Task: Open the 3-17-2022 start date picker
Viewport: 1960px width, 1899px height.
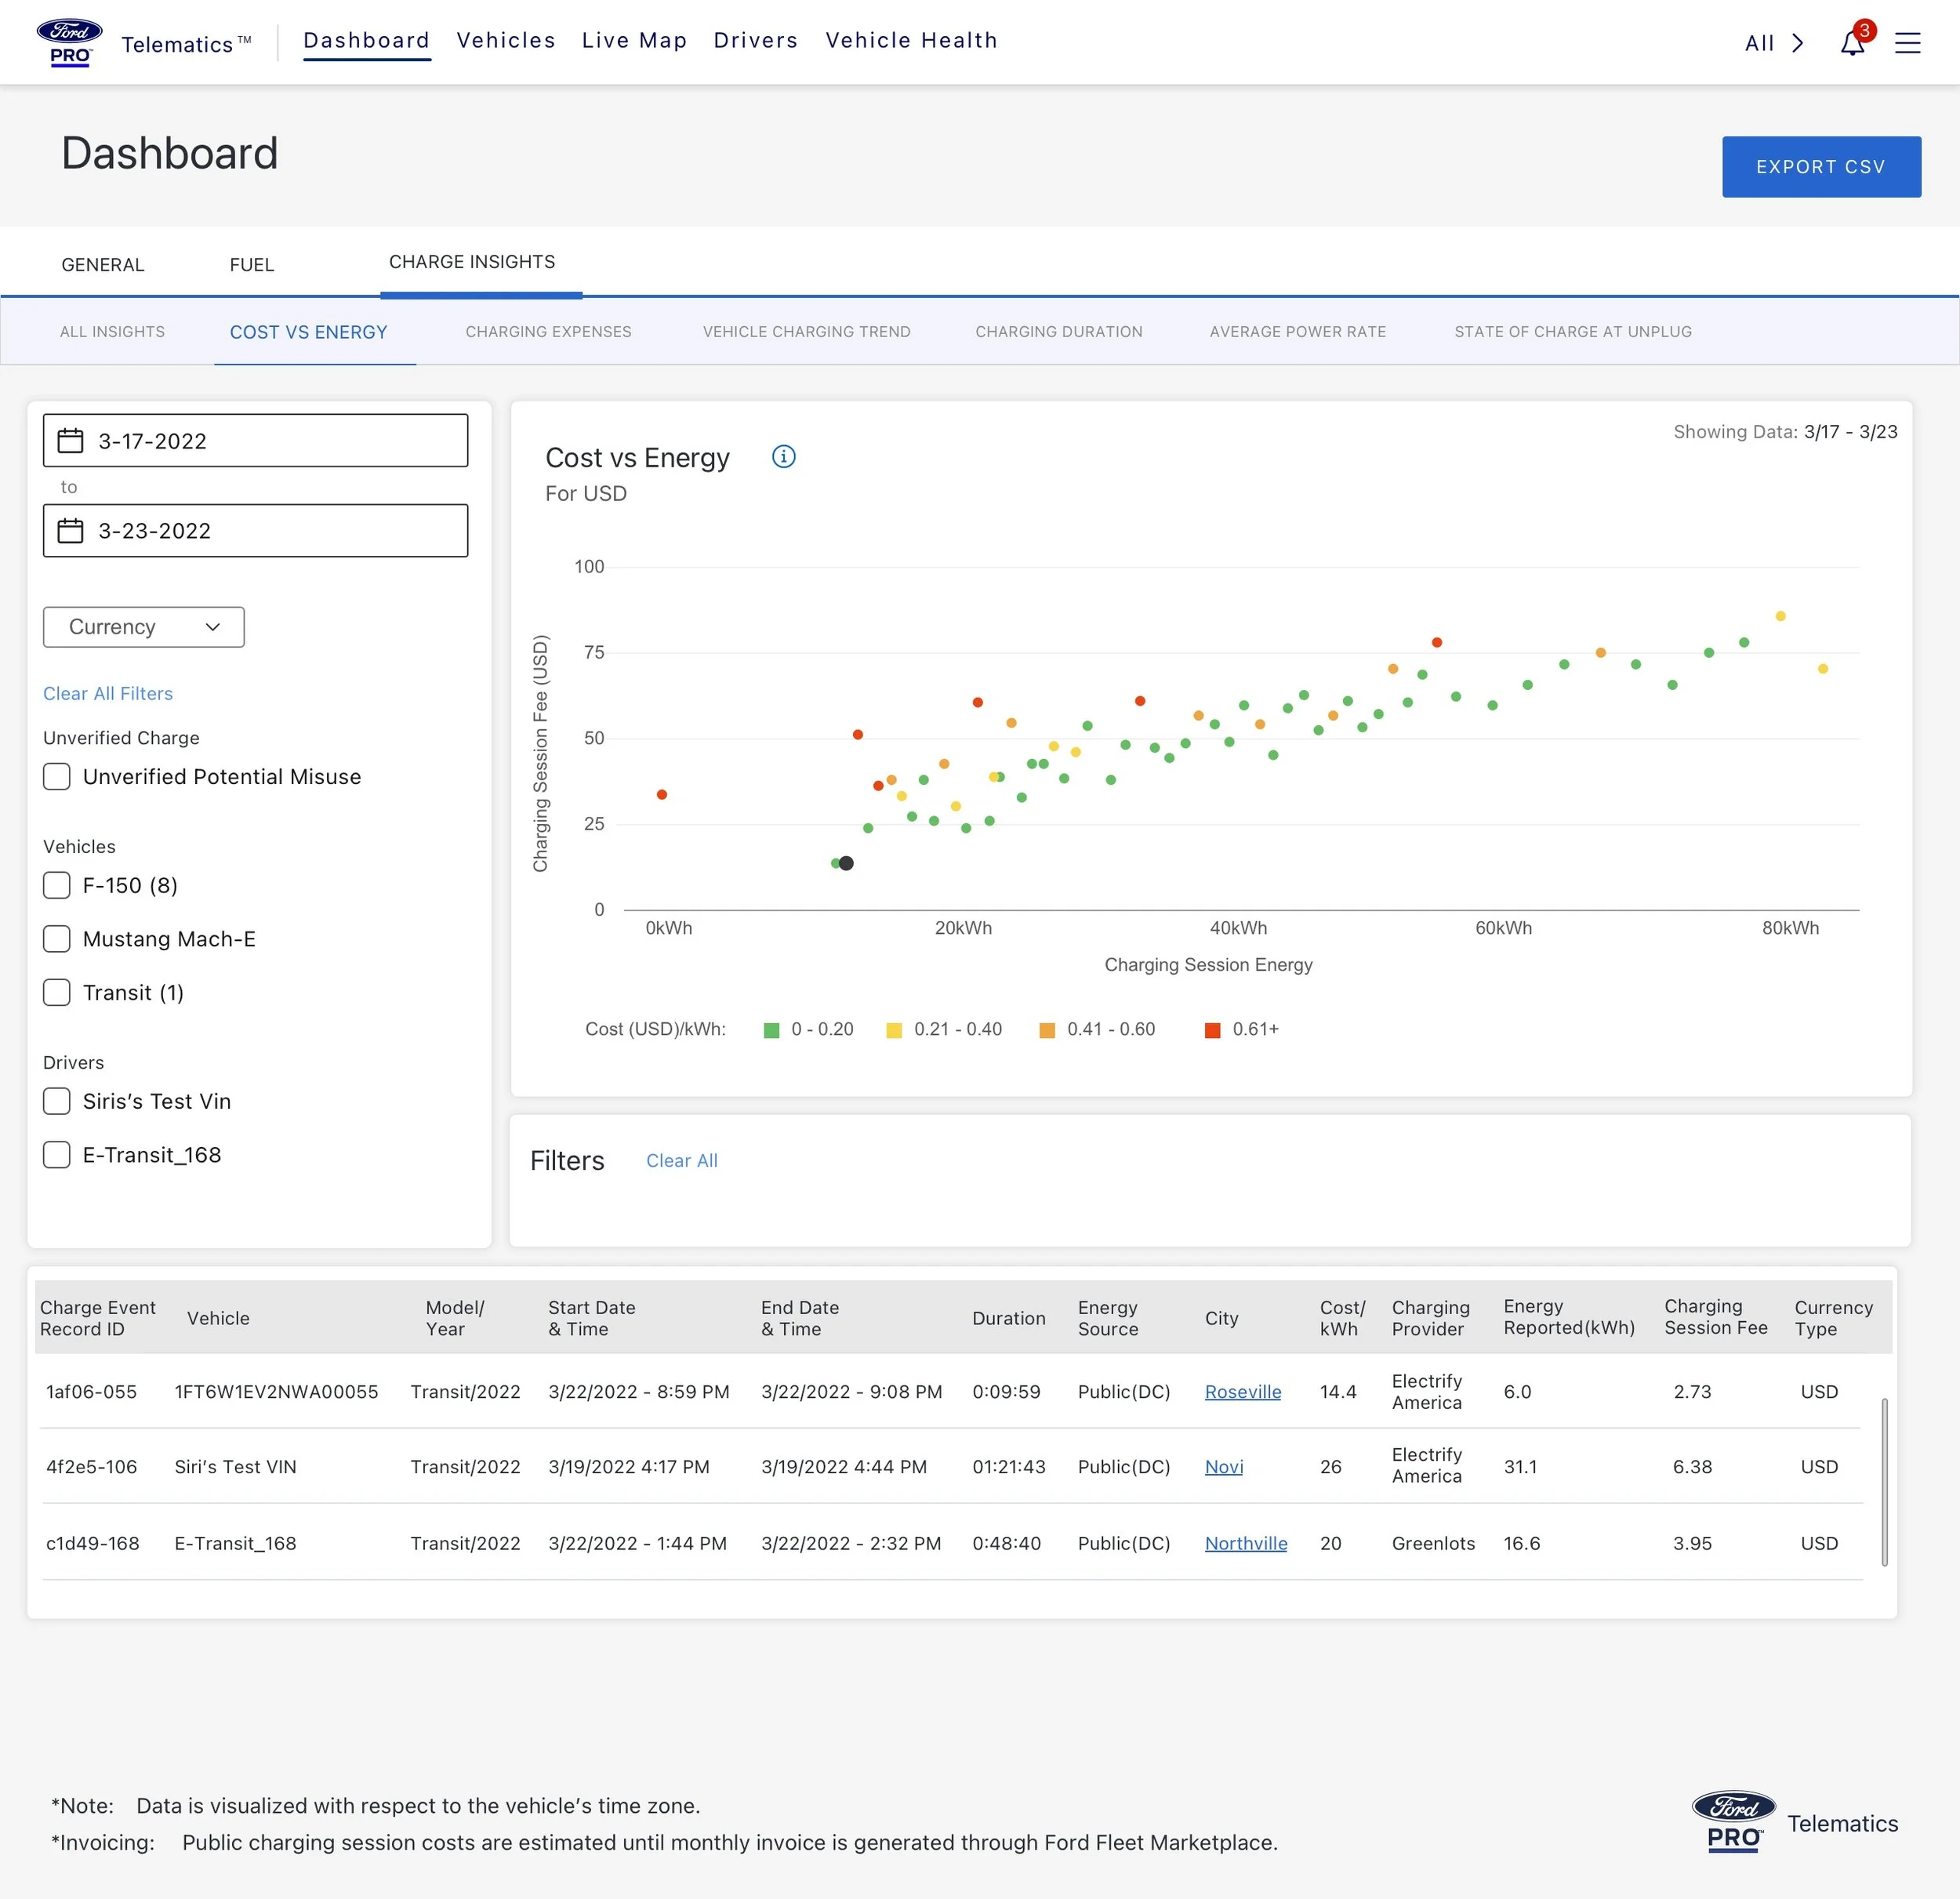Action: pyautogui.click(x=255, y=441)
